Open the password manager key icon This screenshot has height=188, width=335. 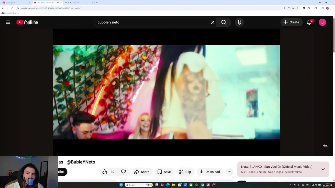[293, 8]
